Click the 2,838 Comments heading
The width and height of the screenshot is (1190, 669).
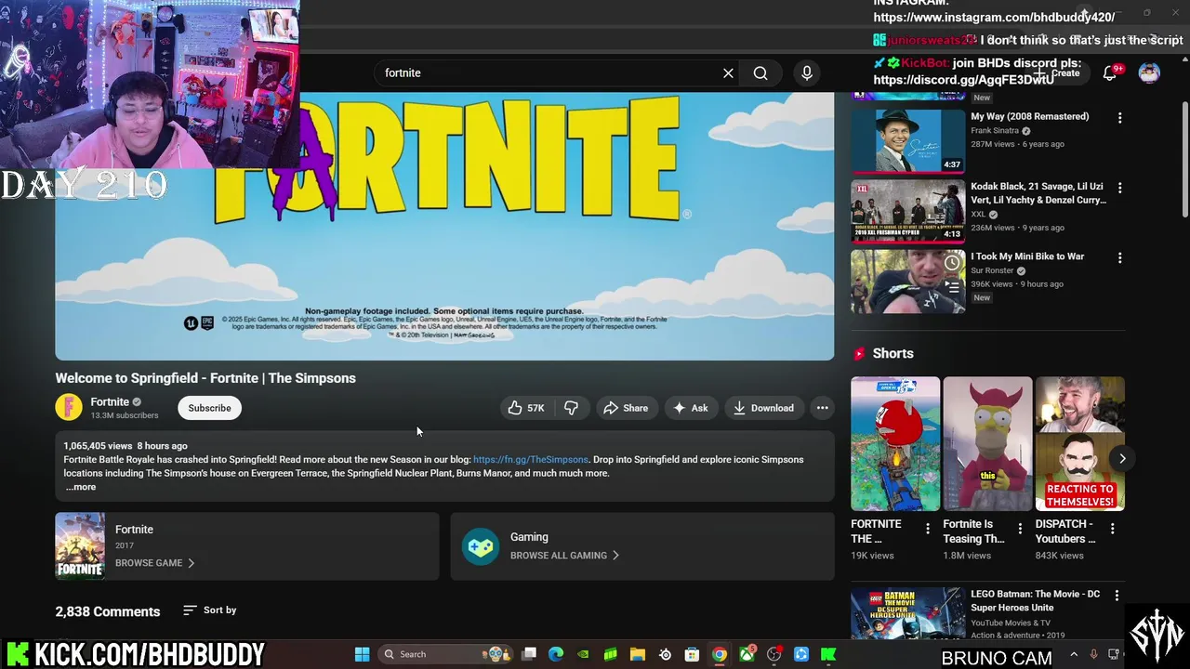click(107, 611)
